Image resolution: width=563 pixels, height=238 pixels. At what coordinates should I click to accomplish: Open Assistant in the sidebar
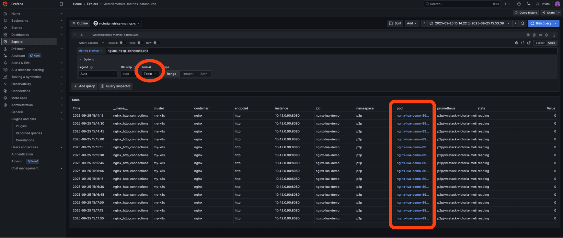coord(18,56)
